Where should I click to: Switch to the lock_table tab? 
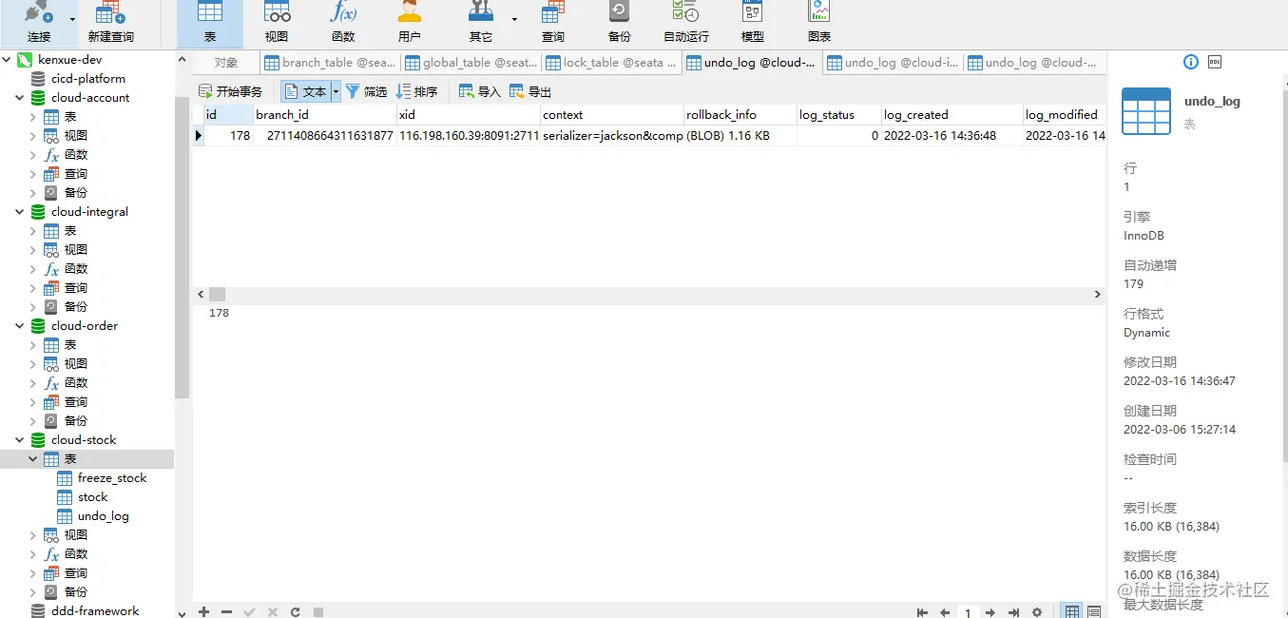click(611, 63)
